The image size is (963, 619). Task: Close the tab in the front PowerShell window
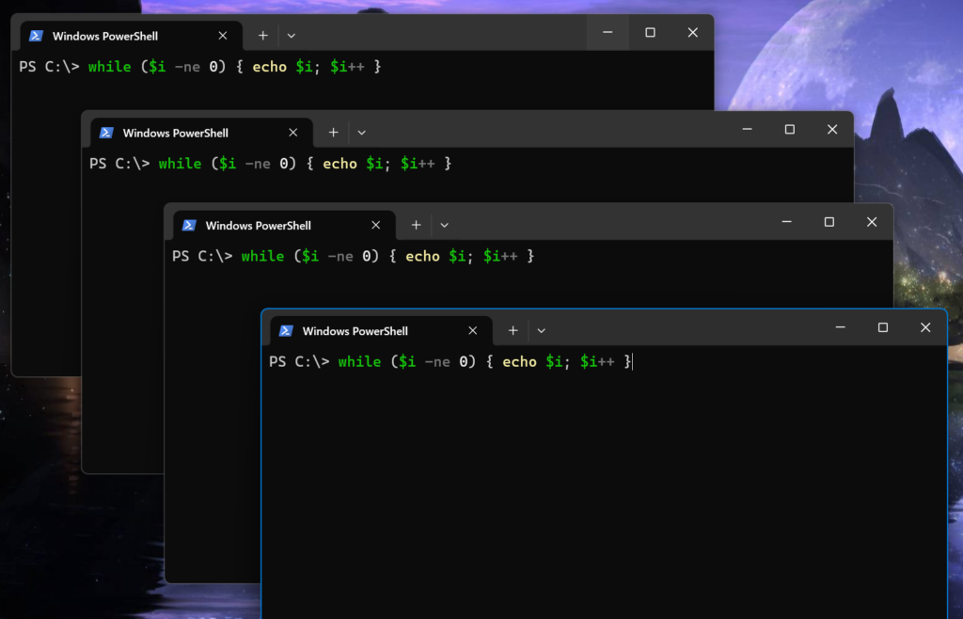click(473, 330)
